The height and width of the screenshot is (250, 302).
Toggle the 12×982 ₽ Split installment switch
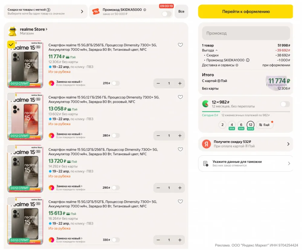click(x=285, y=104)
